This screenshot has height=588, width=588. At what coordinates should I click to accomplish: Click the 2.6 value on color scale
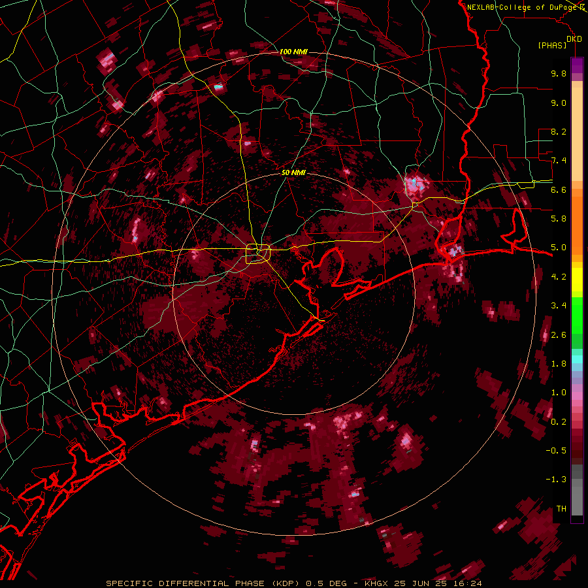[559, 335]
